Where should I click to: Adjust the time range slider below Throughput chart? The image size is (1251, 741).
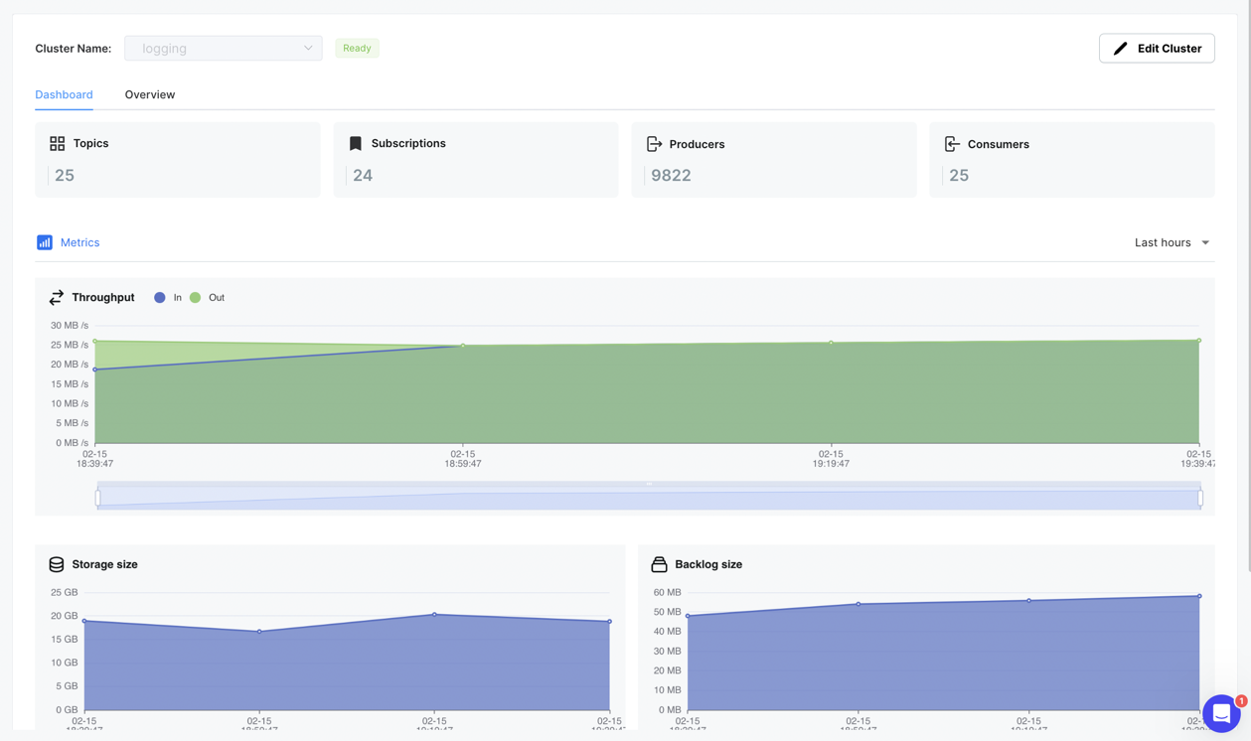pos(646,497)
